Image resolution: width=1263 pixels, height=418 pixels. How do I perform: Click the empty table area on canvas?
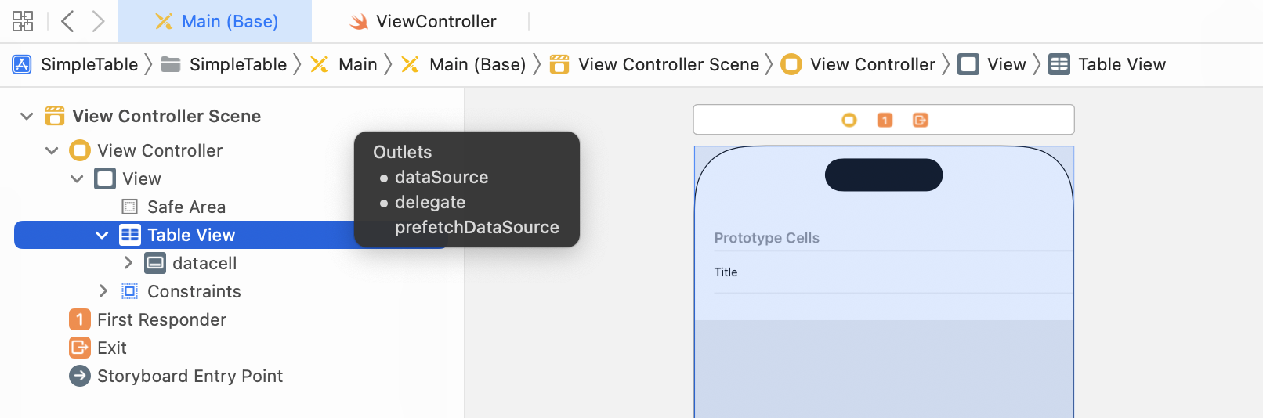point(884,368)
